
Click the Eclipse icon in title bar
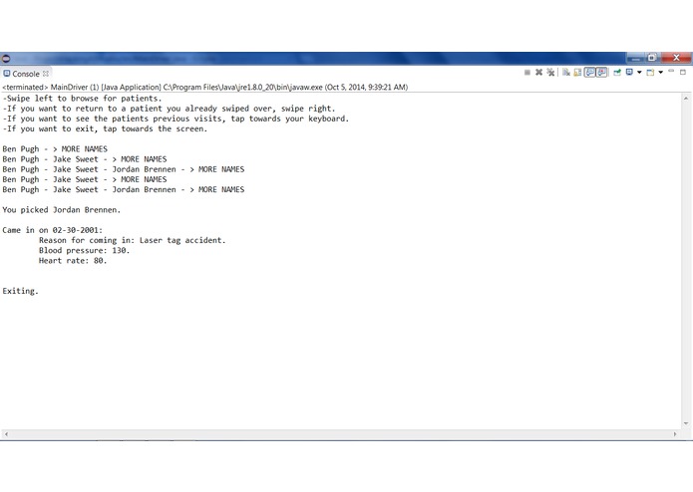pyautogui.click(x=6, y=58)
